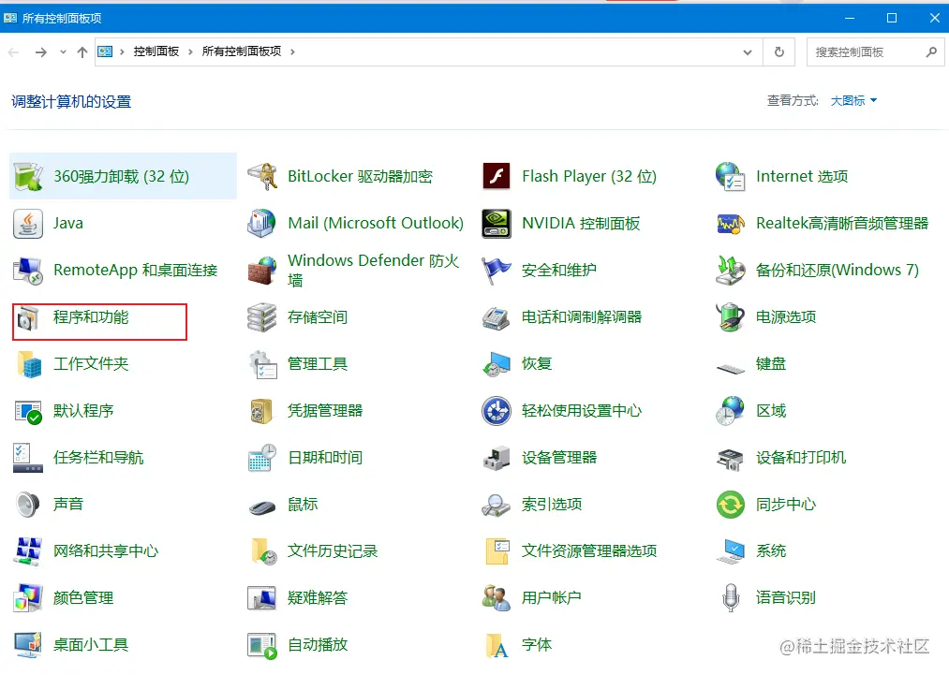The height and width of the screenshot is (675, 949).
Task: Click the 区域 globe and clock icon
Action: point(731,411)
